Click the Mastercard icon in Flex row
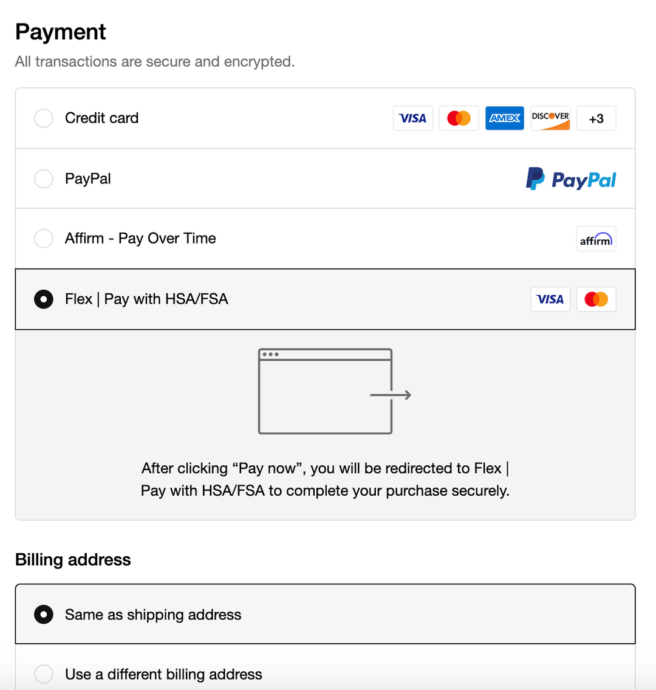Image resolution: width=656 pixels, height=690 pixels. [596, 299]
